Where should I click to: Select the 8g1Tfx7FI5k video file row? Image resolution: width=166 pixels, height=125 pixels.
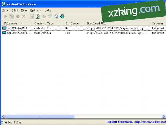click(x=83, y=33)
